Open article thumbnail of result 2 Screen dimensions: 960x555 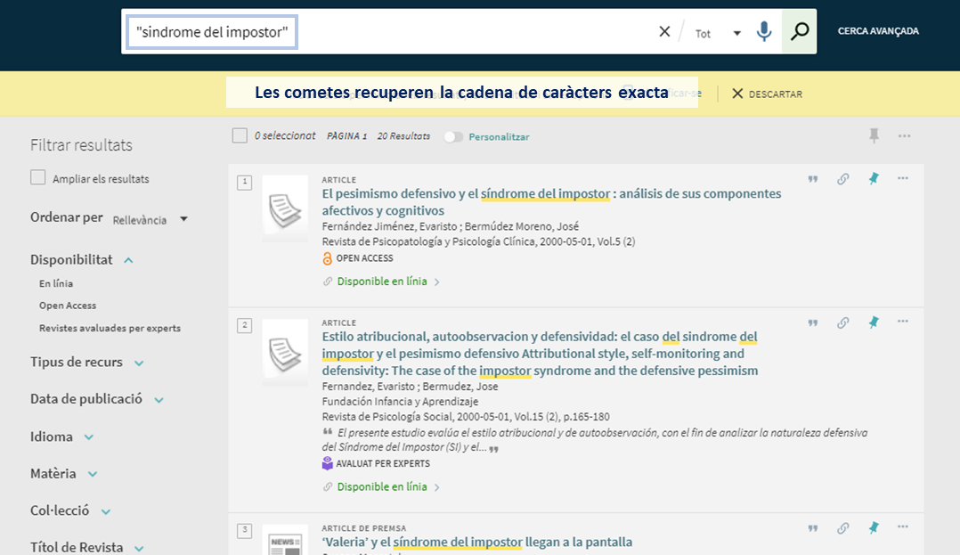[x=285, y=352]
